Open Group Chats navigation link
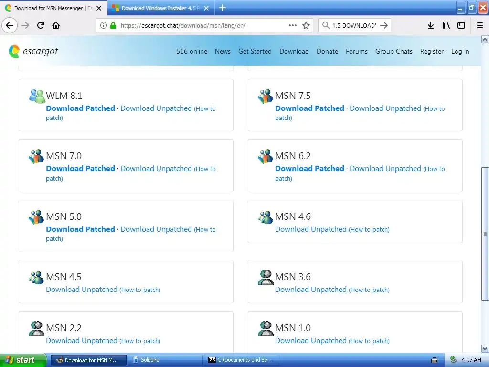 (x=394, y=51)
